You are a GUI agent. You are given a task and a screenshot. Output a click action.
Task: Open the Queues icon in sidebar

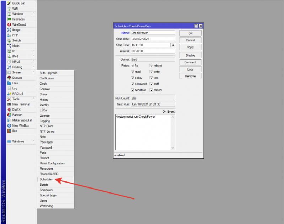tap(9, 78)
